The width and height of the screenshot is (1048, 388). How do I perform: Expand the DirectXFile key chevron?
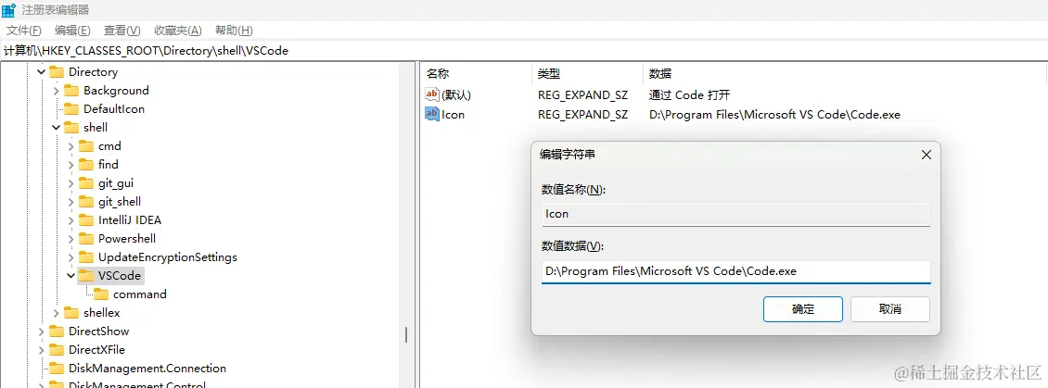pyautogui.click(x=42, y=350)
